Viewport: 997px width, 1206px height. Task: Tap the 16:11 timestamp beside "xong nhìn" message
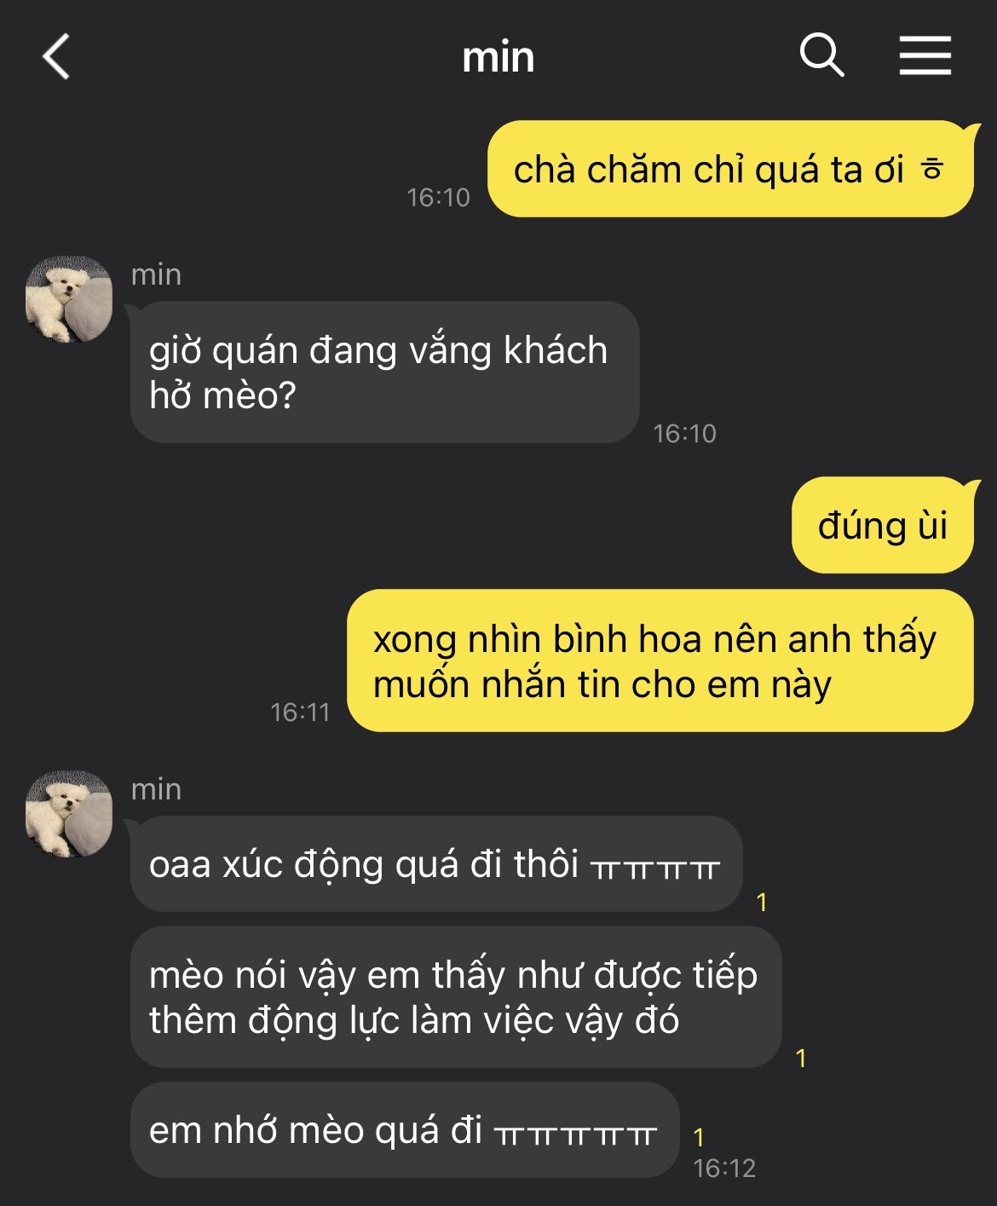pyautogui.click(x=300, y=713)
